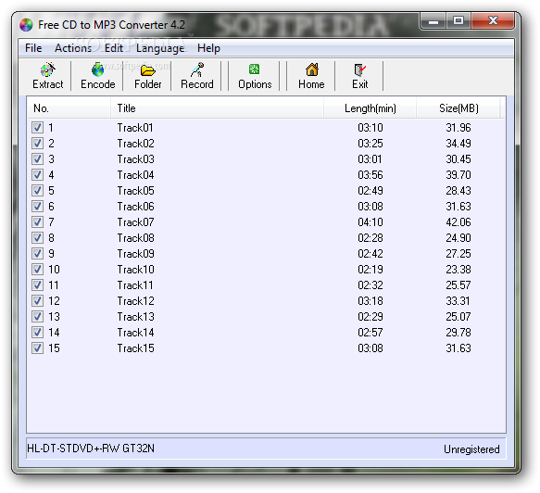Viewport: 540px width, 493px height.
Task: Click the 23.38 size value
Action: 458,270
